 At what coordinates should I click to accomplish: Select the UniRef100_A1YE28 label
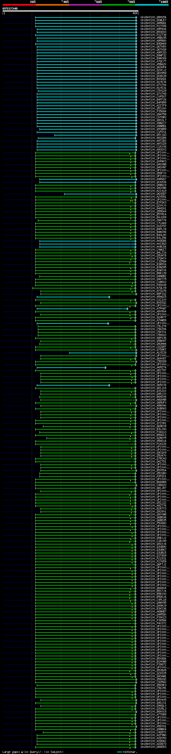point(153,353)
